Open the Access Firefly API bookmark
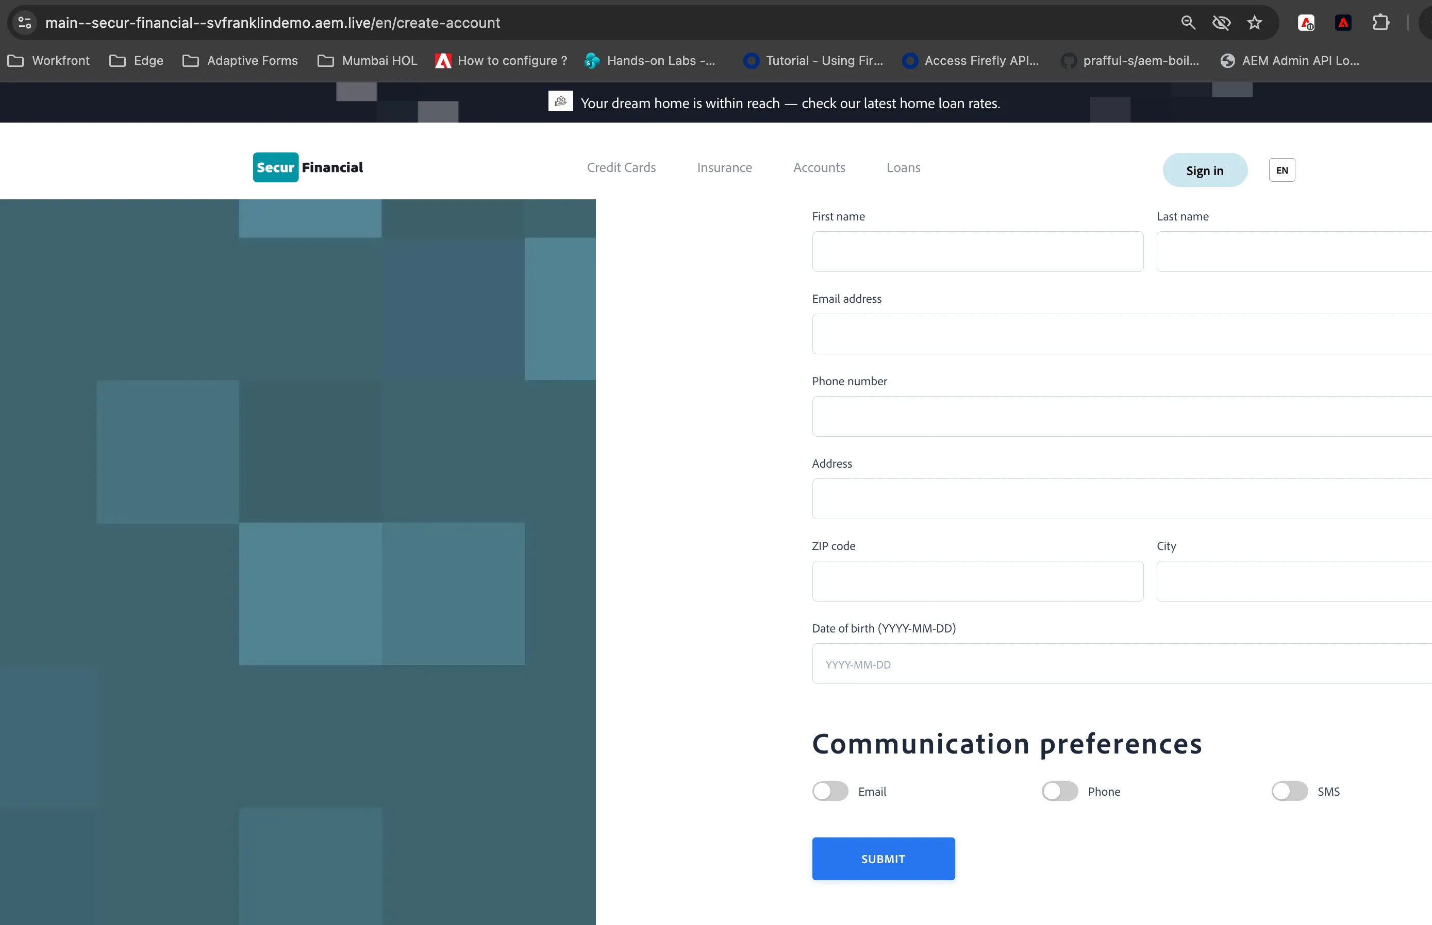The height and width of the screenshot is (925, 1432). 970,61
